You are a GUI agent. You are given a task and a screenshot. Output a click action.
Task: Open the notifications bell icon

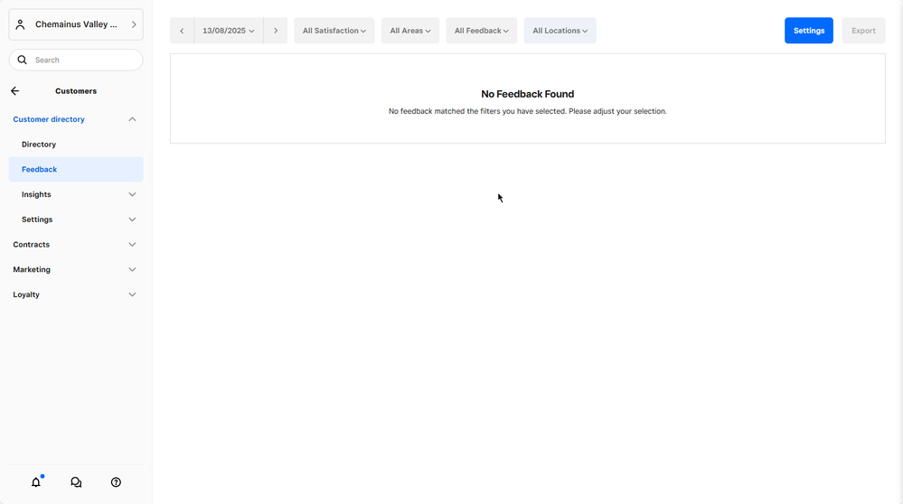(x=36, y=482)
